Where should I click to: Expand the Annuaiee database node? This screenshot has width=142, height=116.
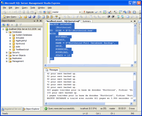click(x=10, y=38)
